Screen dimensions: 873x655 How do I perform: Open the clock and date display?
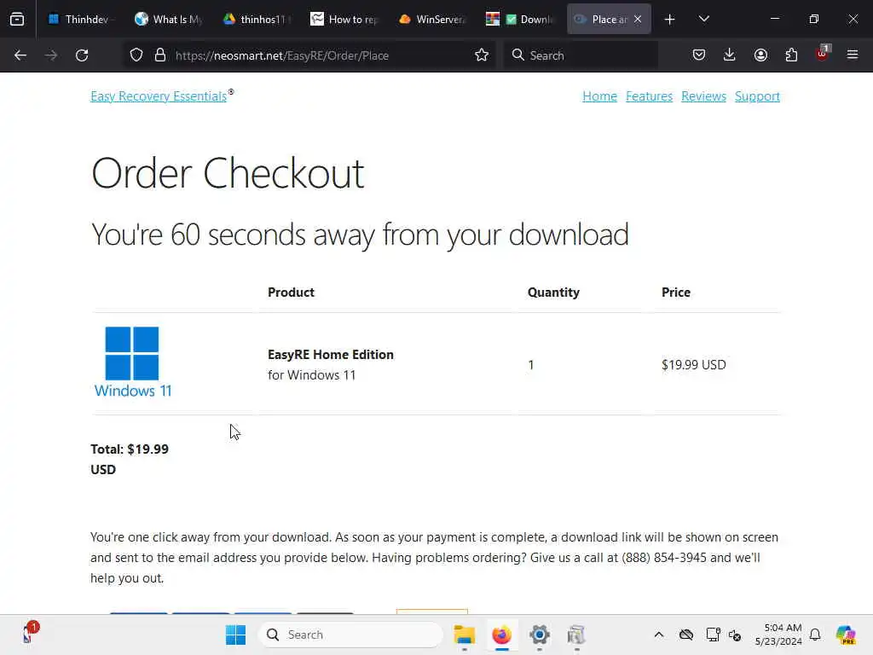[778, 635]
